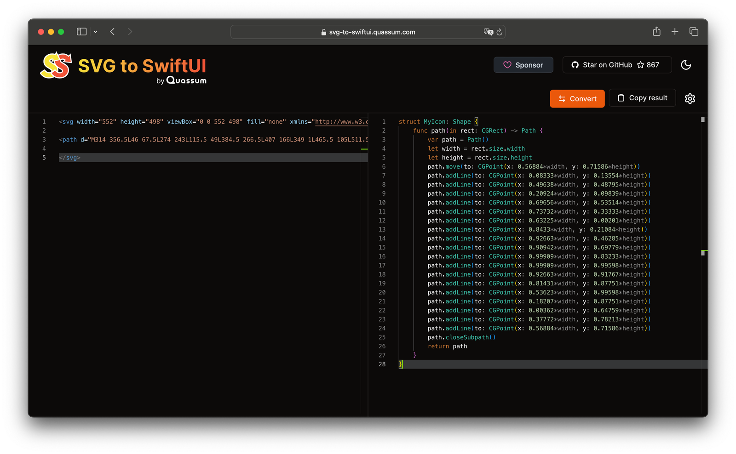Image resolution: width=736 pixels, height=454 pixels.
Task: Click the padlock icon in the address bar
Action: (x=323, y=32)
